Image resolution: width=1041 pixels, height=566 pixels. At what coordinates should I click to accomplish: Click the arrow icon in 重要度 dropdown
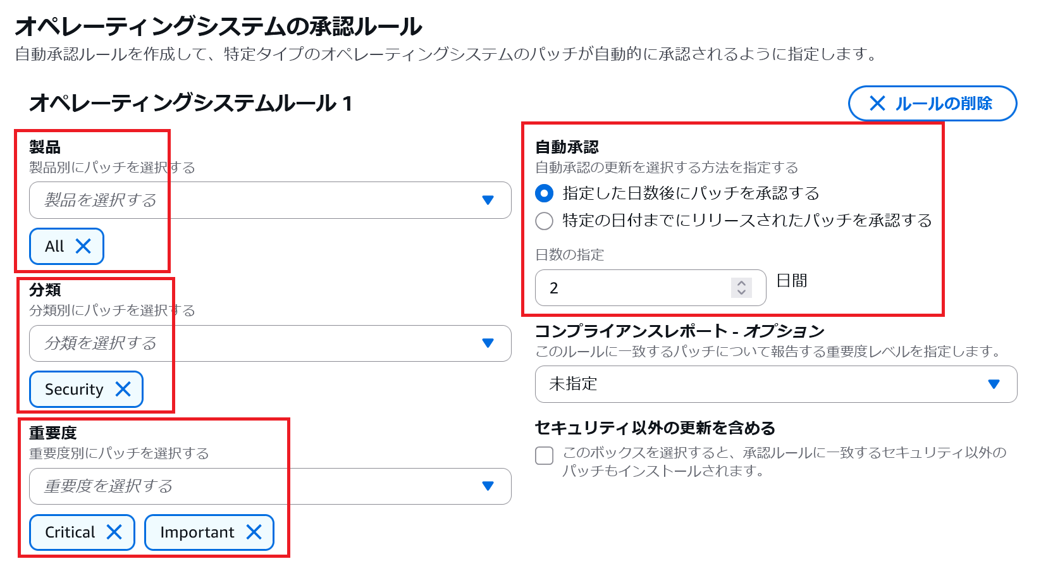coord(488,486)
